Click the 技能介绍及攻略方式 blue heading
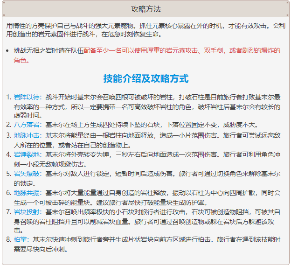Viewport: 291px width, 266px height. (x=145, y=78)
